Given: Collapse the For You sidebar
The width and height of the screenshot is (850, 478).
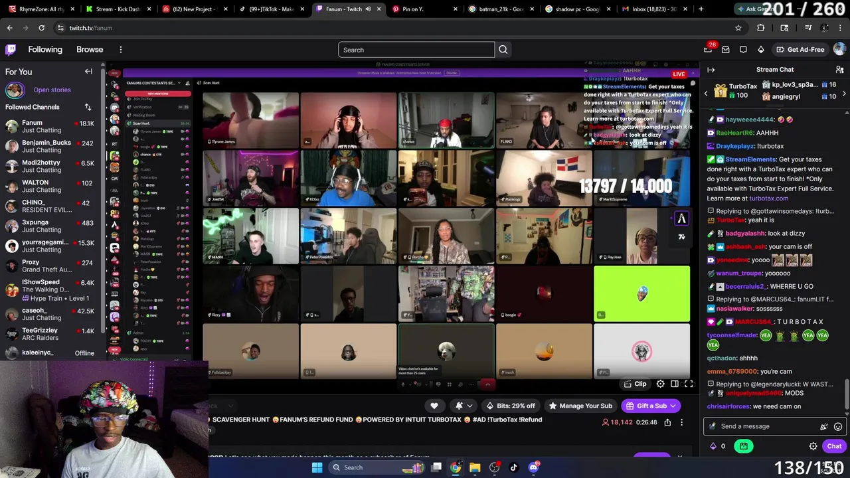Looking at the screenshot, I should [88, 71].
